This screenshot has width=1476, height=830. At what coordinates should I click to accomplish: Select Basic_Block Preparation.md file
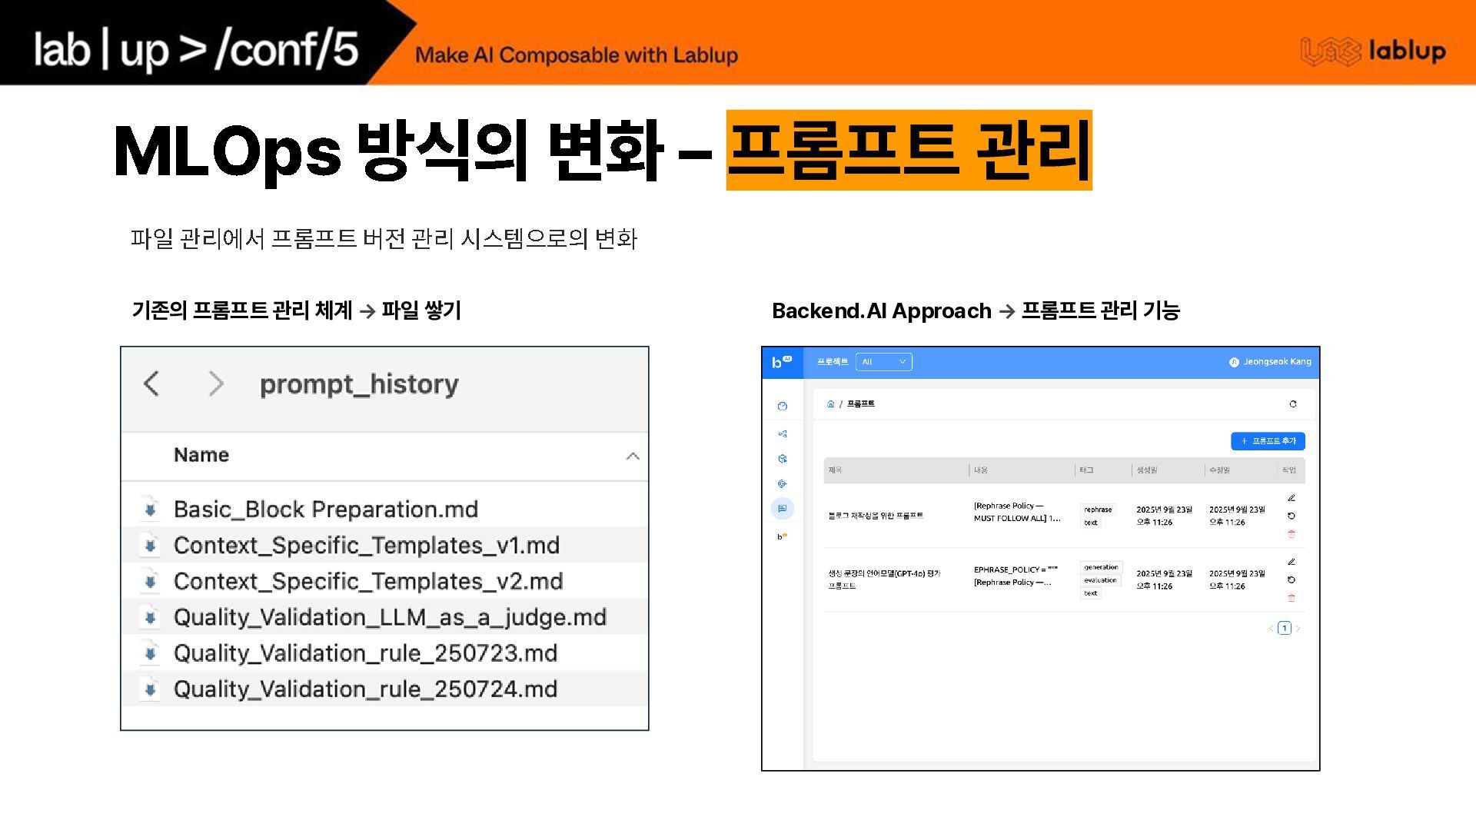point(326,510)
